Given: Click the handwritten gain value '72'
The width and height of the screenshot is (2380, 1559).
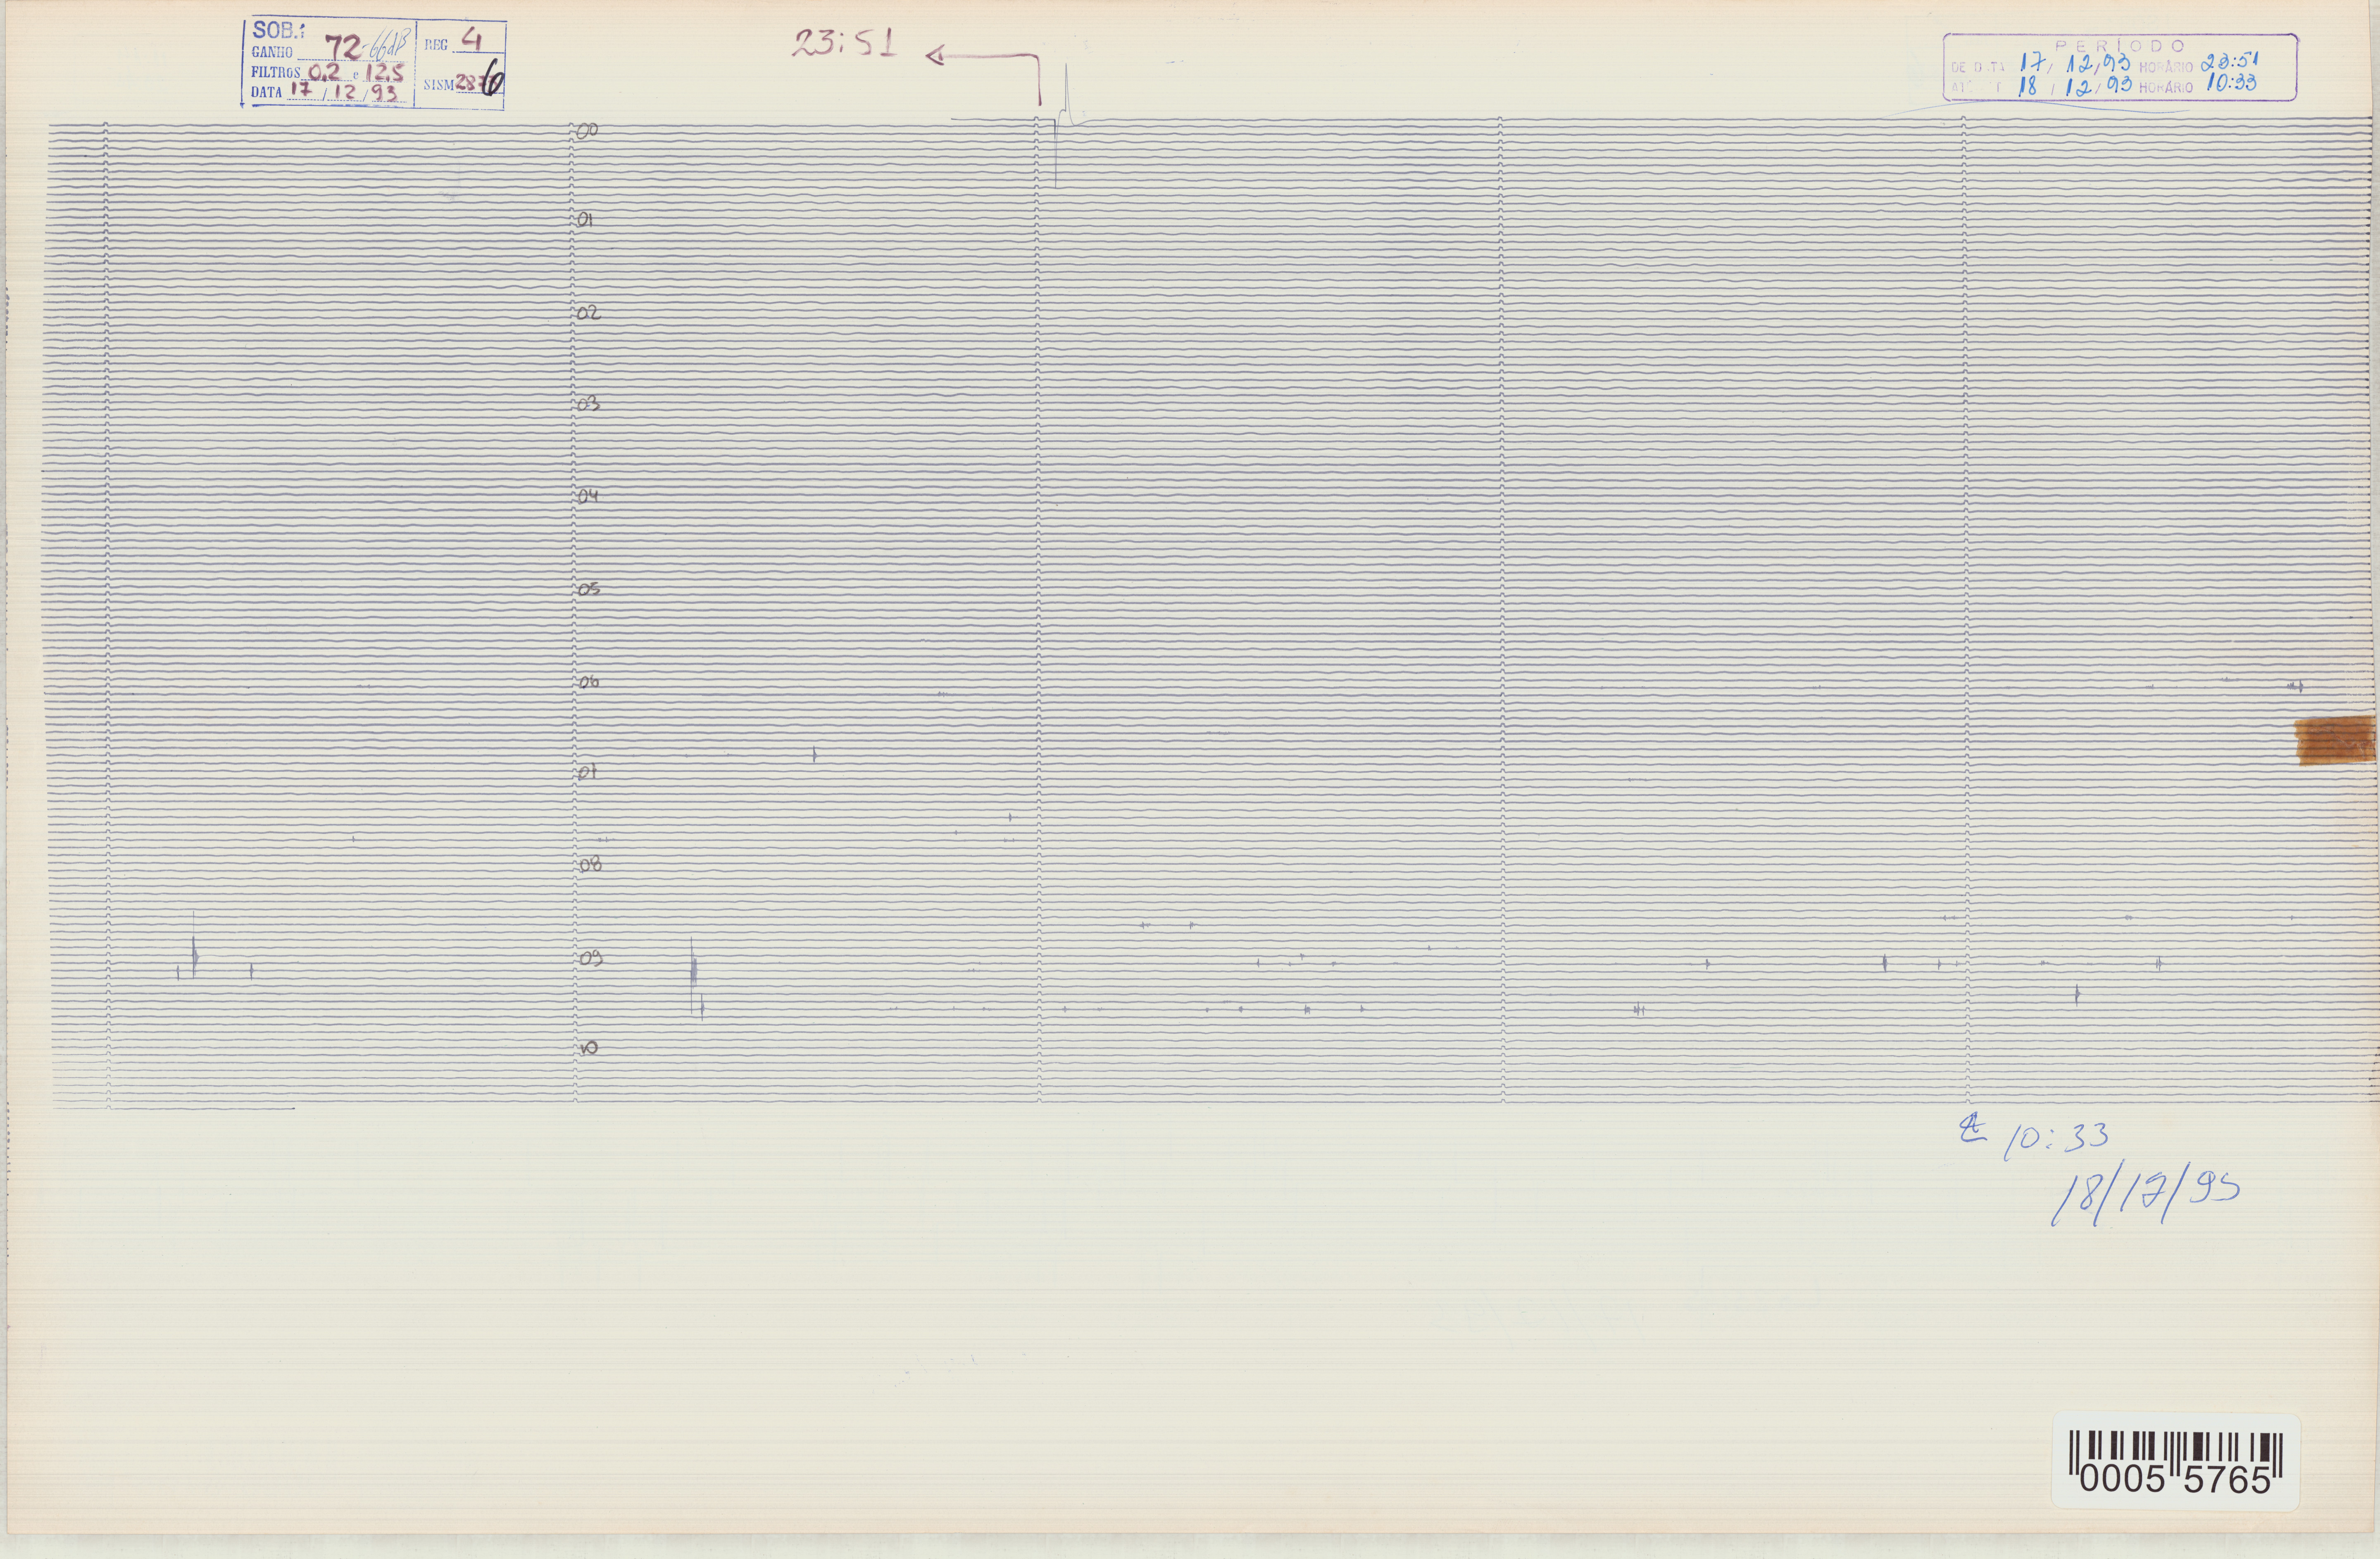Looking at the screenshot, I should click(345, 47).
